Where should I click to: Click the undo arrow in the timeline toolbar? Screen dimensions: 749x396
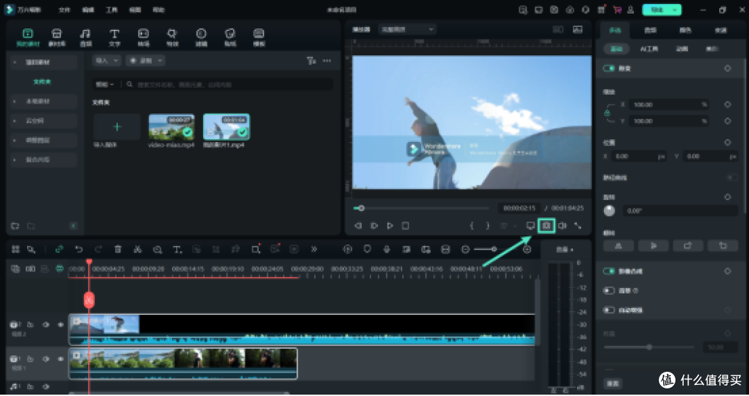point(79,249)
